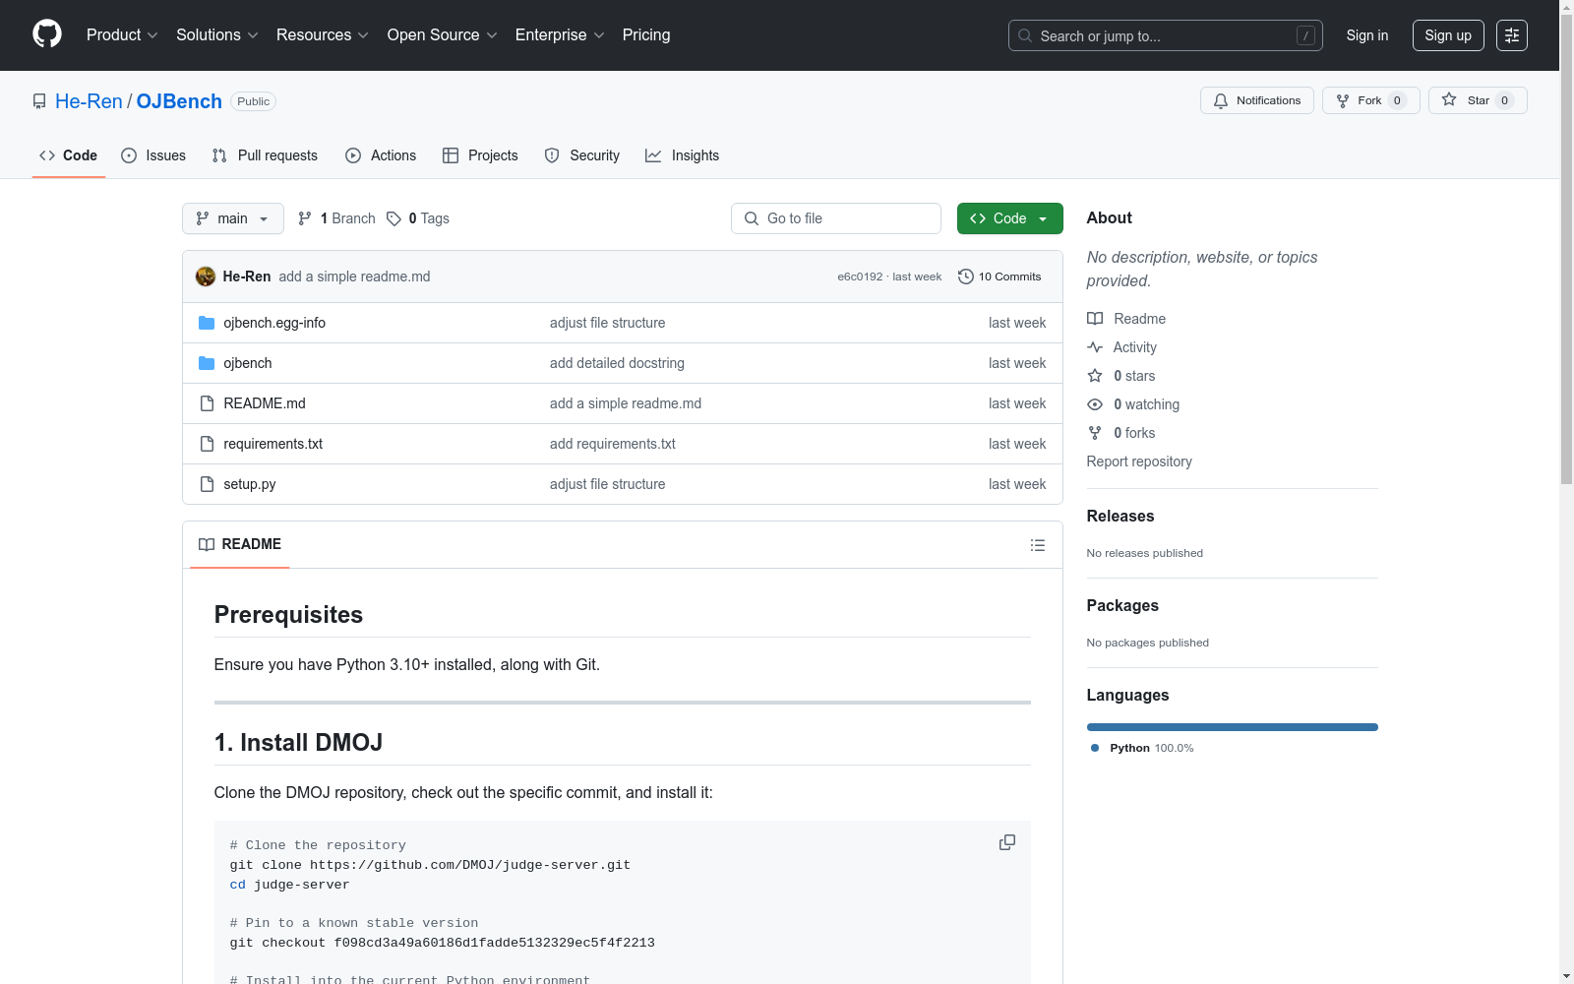The width and height of the screenshot is (1574, 984).
Task: Open the Releases heading link
Action: click(1120, 516)
